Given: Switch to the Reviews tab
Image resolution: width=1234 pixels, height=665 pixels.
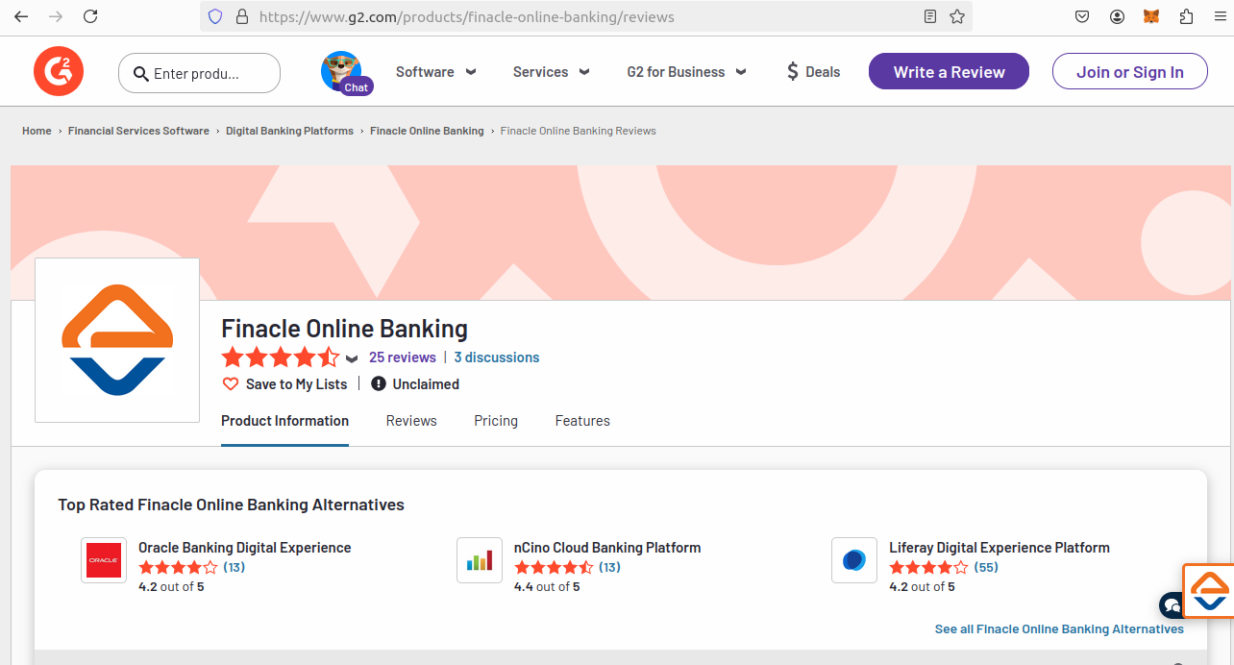Looking at the screenshot, I should click(411, 421).
